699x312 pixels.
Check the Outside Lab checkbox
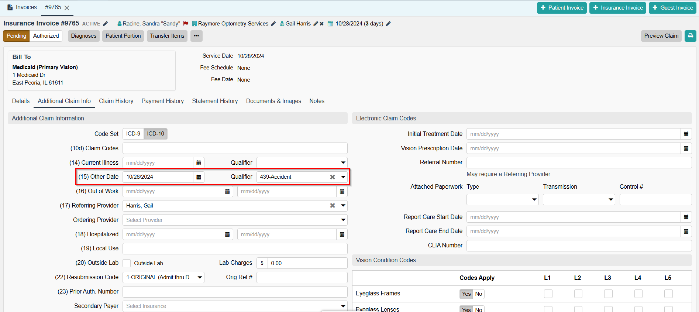(127, 263)
